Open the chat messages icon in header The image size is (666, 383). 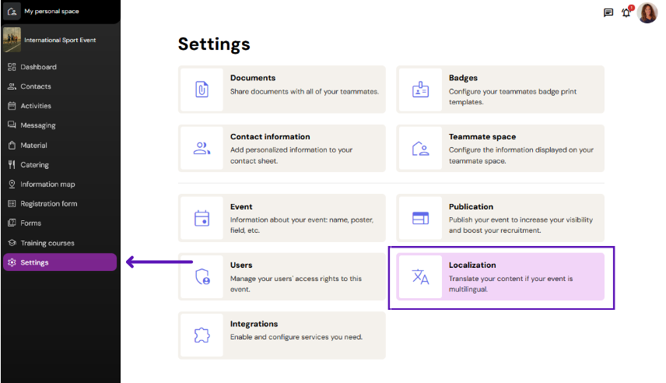608,12
